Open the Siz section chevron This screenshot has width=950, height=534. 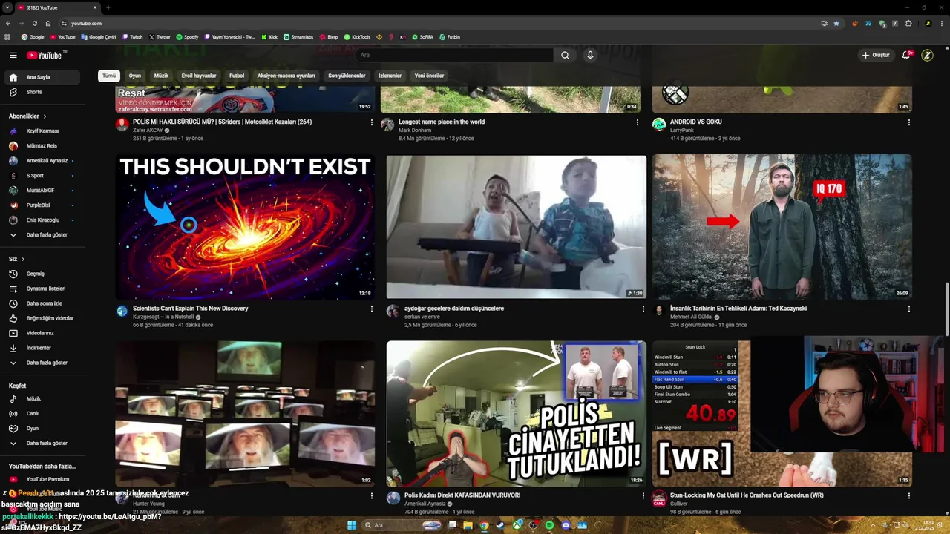(x=23, y=259)
